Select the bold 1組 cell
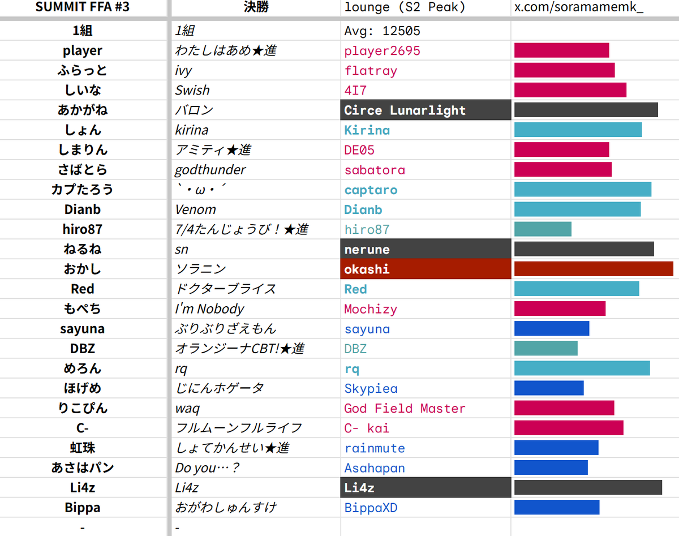679x536 pixels. 83,31
